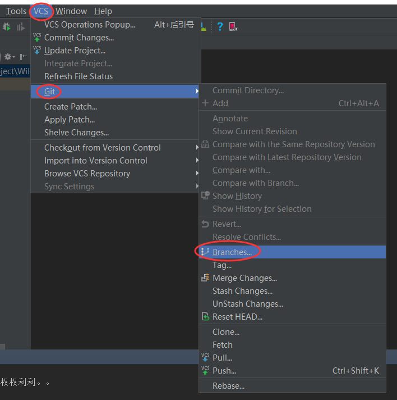Expand Sync Settings submenu arrow
Screen dimensions: 397x400
[197, 186]
